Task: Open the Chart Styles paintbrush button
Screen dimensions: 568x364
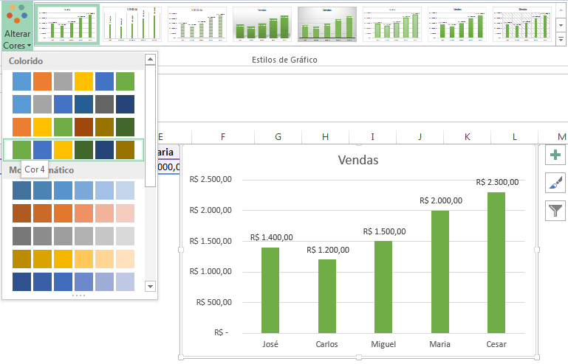Action: [x=555, y=183]
